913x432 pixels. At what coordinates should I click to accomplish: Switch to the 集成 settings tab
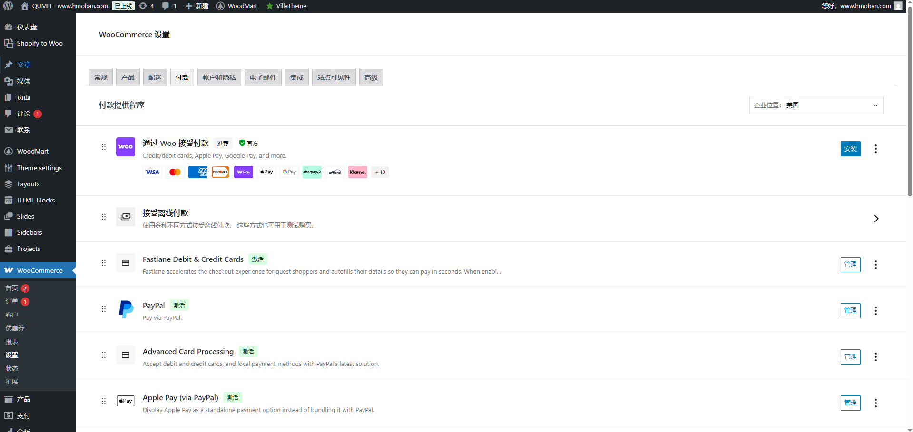pyautogui.click(x=297, y=77)
